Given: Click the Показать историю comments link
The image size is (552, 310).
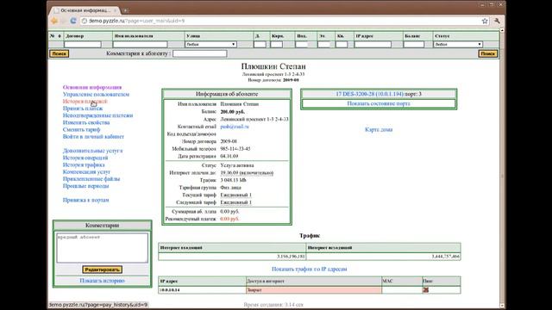Looking at the screenshot, I should (102, 281).
